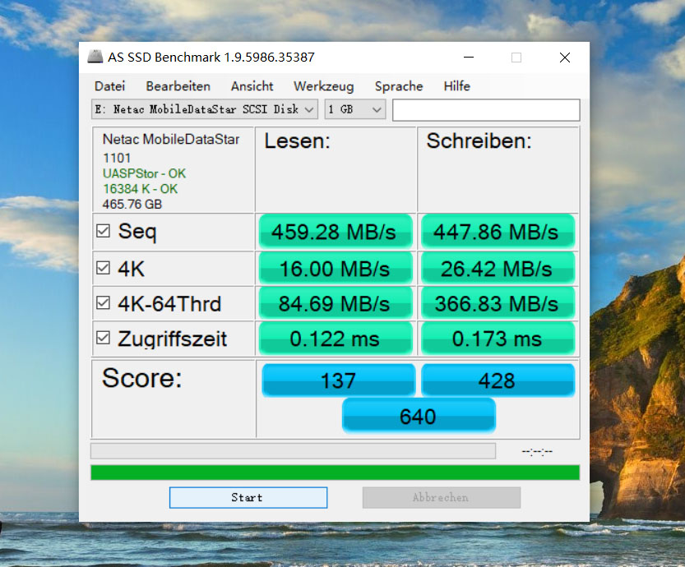Click the Lesen: column header

[x=297, y=141]
